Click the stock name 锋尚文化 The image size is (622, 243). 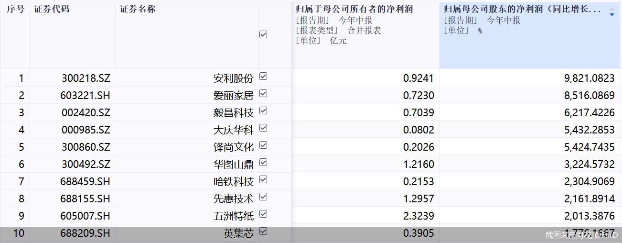(234, 147)
